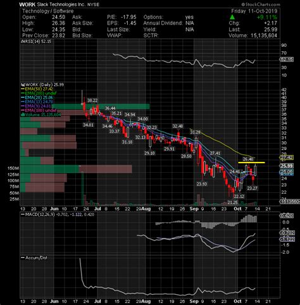The image size is (300, 305).
Task: Click the 52.15 tag on RSI axis
Action: click(x=287, y=59)
